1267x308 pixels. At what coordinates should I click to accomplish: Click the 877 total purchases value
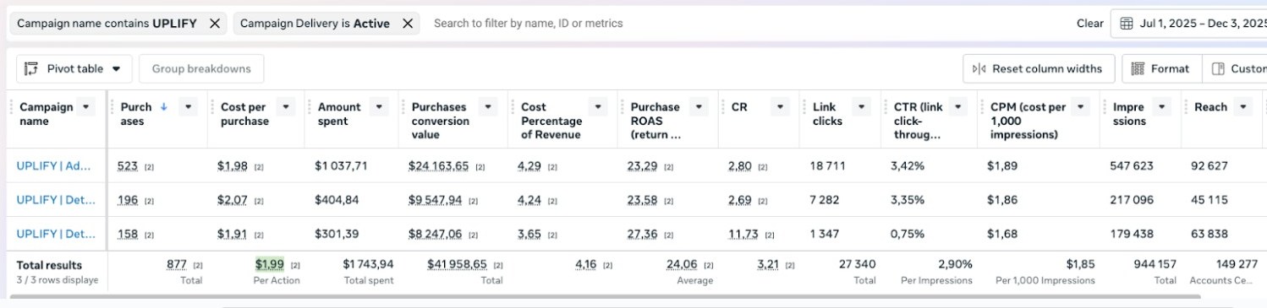pos(177,264)
